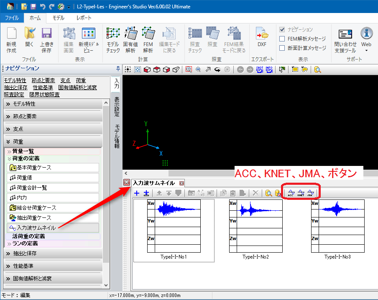Image resolution: width=378 pixels, height=300 pixels.
Task: Expand the 質量一覧 group
Action: (52, 151)
